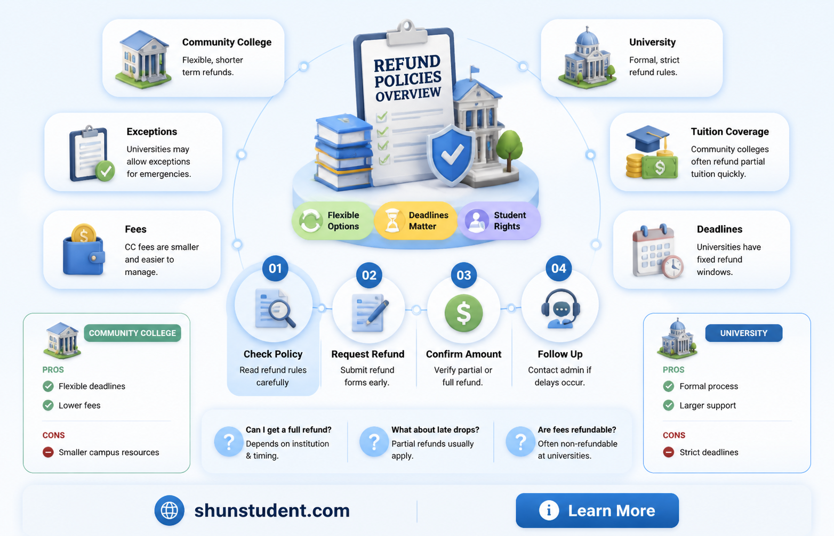Click the 'Confirm Amount' step heading
Image resolution: width=834 pixels, height=536 pixels.
(463, 354)
